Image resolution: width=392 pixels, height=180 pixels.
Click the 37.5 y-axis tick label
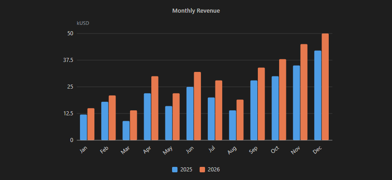click(x=69, y=60)
